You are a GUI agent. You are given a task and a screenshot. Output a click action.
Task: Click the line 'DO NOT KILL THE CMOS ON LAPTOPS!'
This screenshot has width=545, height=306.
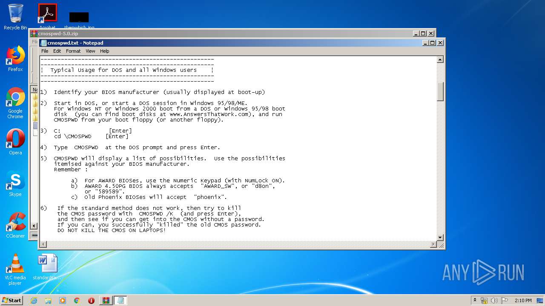pos(112,230)
